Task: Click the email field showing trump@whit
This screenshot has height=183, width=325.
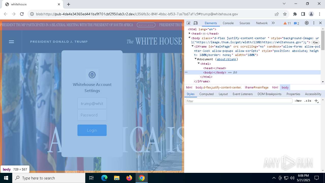Action: (x=92, y=103)
